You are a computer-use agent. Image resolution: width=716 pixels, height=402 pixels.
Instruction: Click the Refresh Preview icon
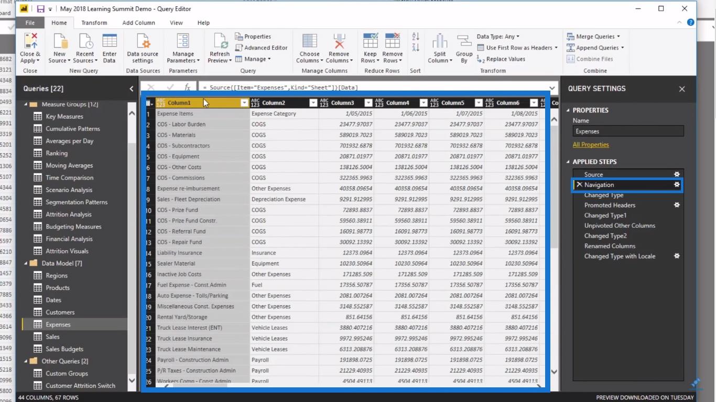[220, 41]
